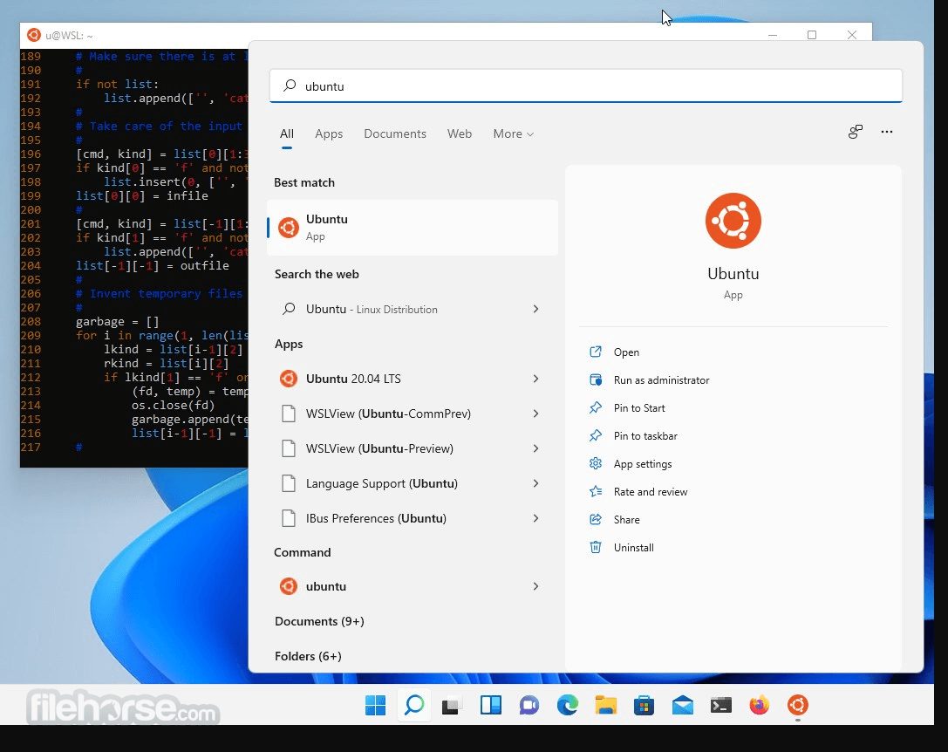Click Uninstall for Ubuntu

(634, 548)
